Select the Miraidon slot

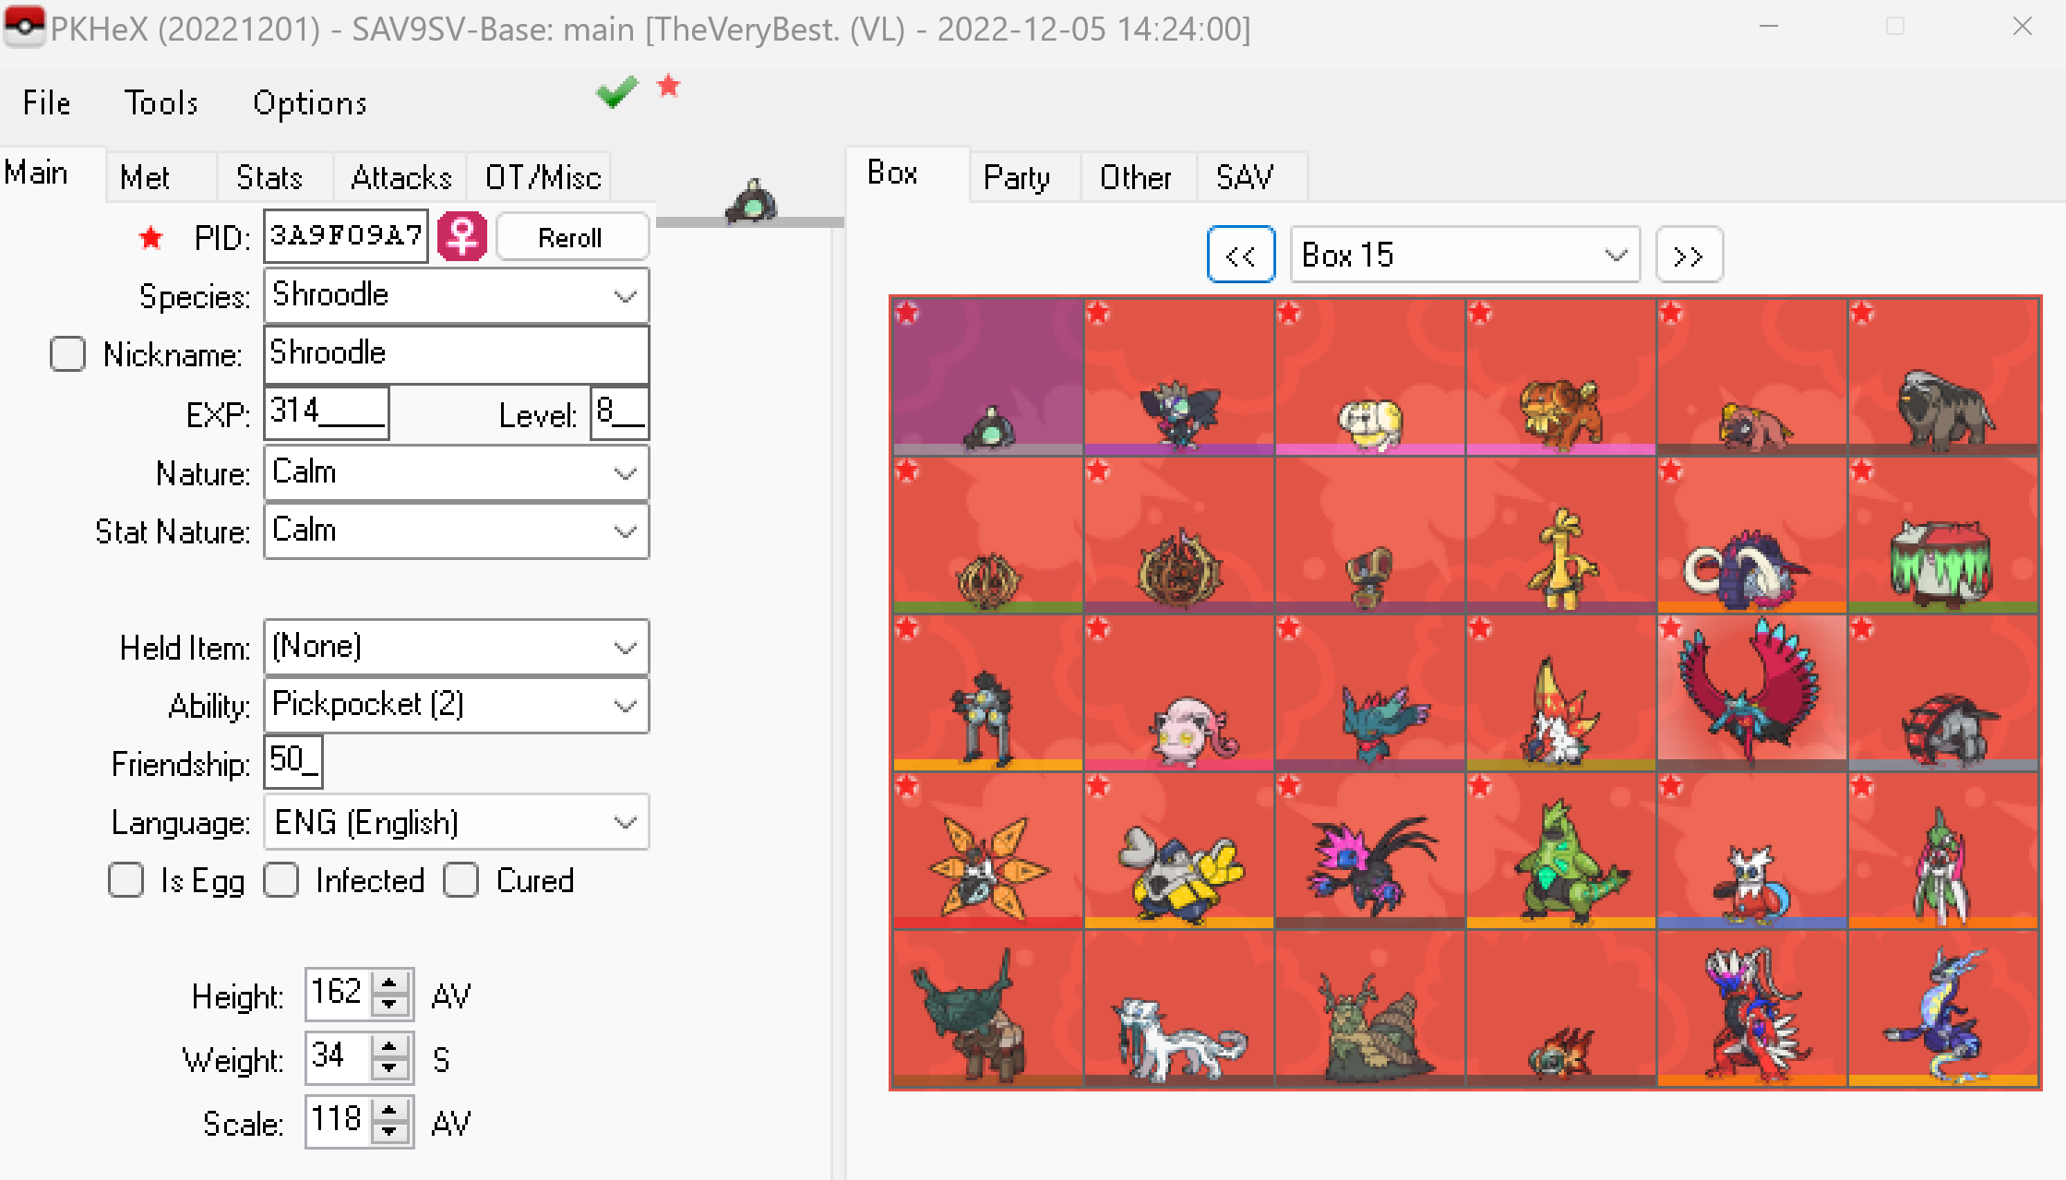[x=1942, y=1009]
